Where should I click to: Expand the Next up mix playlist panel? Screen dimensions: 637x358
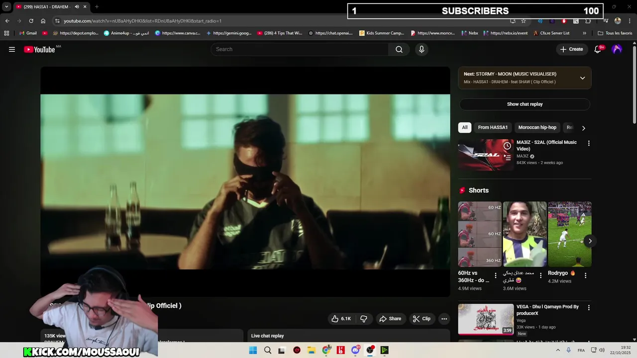coord(582,78)
